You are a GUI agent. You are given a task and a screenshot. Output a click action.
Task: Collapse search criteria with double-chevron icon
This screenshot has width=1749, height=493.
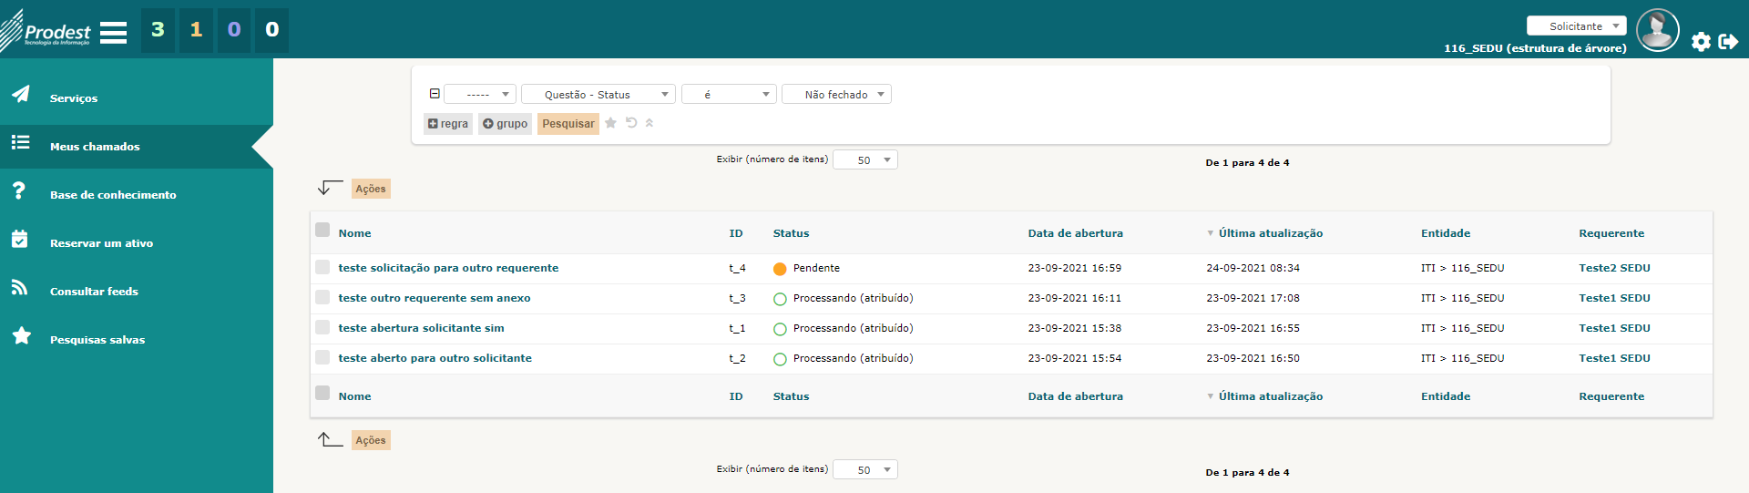[649, 123]
